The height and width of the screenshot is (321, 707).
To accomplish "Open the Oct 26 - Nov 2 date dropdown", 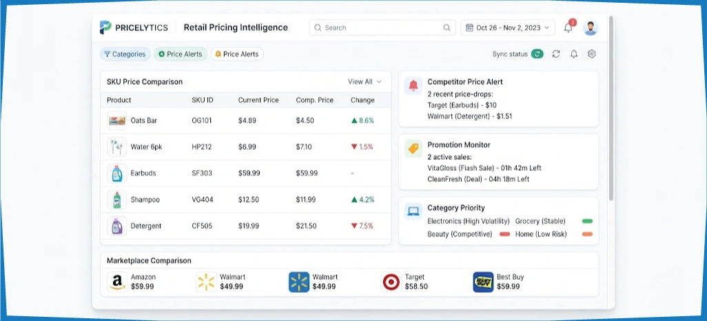I will coord(508,28).
